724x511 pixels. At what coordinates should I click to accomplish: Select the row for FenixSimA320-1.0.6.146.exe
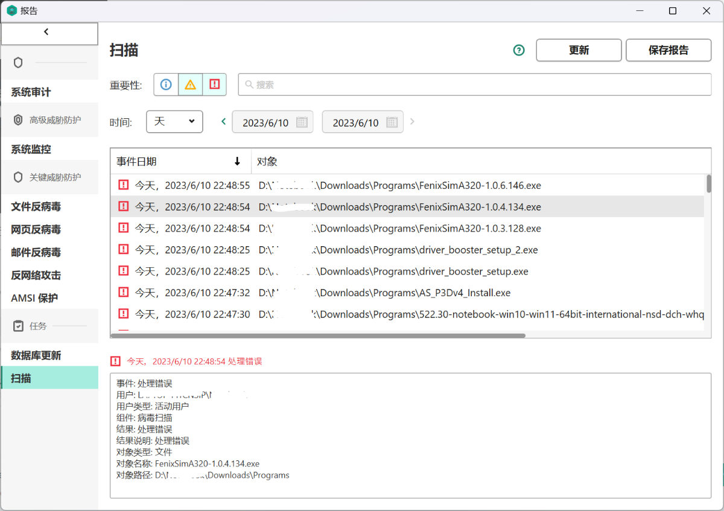click(x=408, y=185)
